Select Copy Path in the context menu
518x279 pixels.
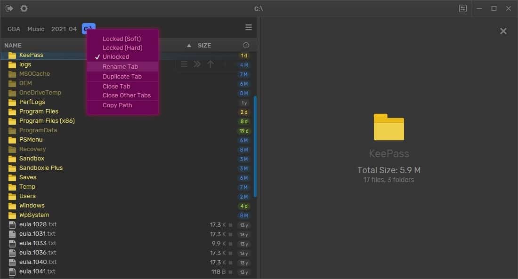tap(117, 105)
